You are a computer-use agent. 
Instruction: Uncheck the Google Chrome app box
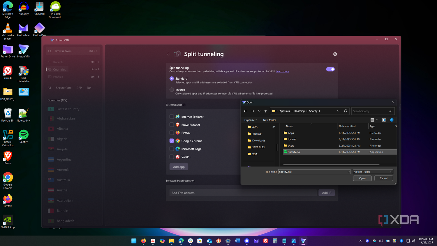coord(172,141)
